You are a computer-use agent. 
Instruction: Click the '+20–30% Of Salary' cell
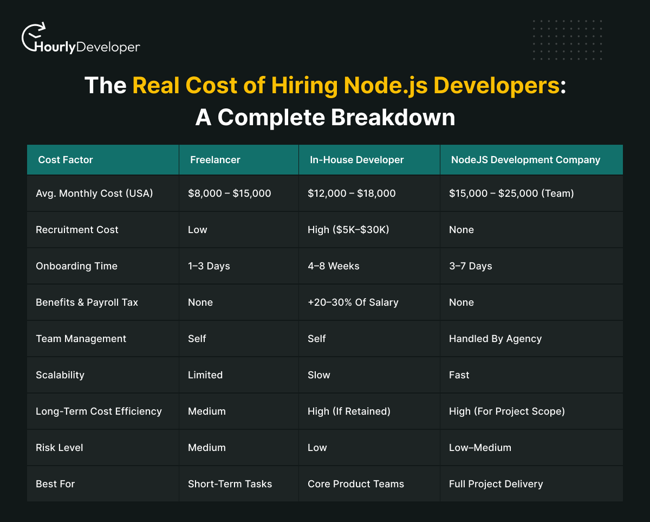tap(353, 302)
